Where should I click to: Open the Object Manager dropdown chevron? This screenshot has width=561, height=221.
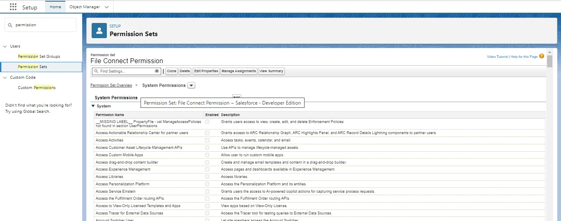point(107,7)
